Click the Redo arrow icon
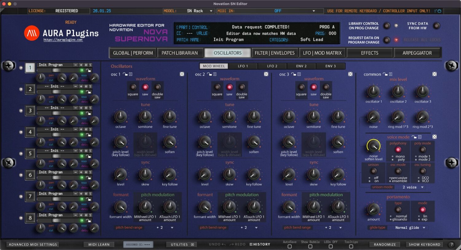The width and height of the screenshot is (461, 250). click(x=231, y=244)
